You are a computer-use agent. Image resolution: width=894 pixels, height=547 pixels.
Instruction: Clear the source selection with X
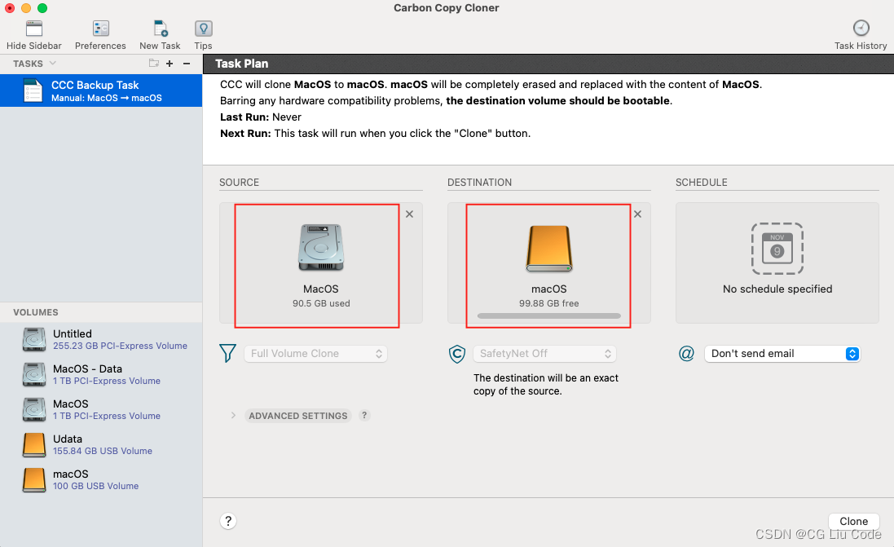pos(409,214)
